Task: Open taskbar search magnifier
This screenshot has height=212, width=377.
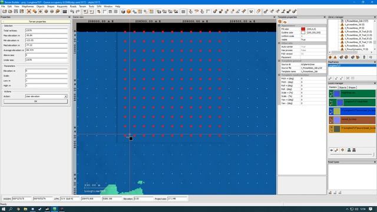Action: (x=11, y=209)
